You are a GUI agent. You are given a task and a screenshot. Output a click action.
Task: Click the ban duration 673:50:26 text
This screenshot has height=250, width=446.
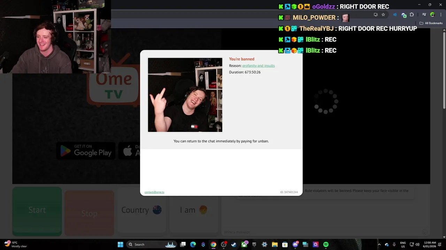[253, 72]
